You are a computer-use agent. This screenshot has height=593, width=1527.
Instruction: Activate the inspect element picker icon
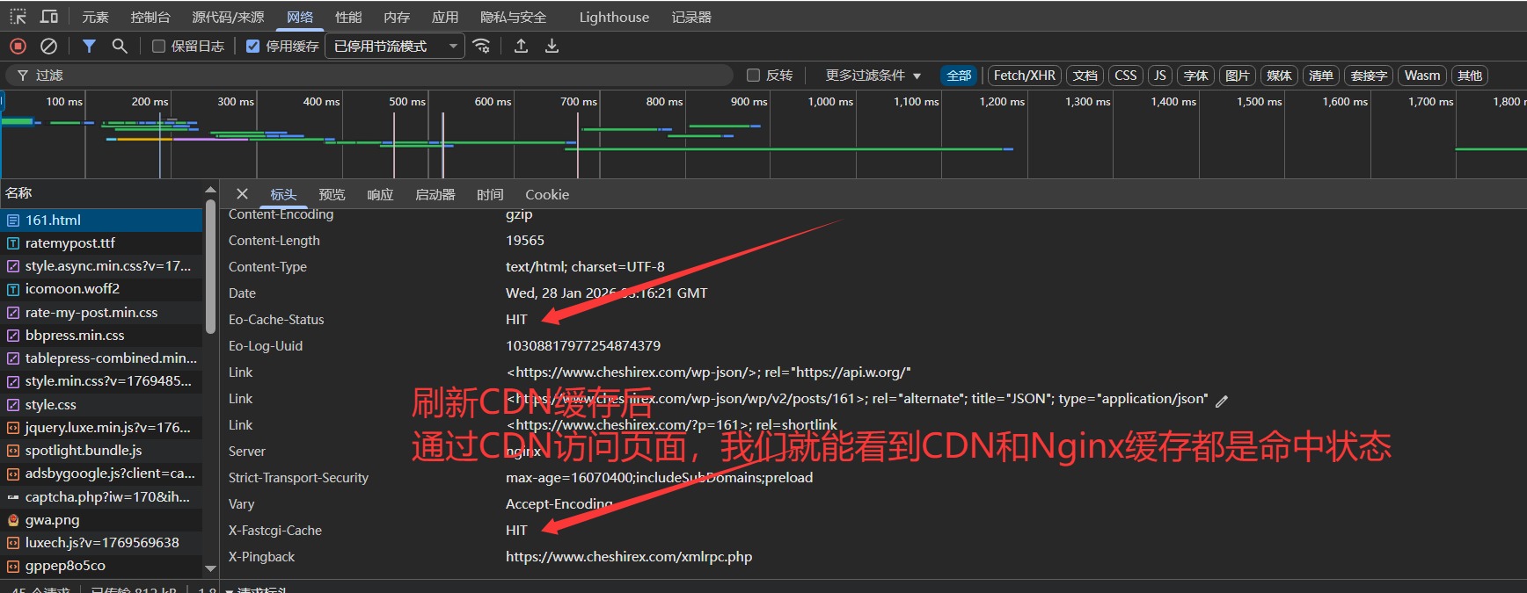click(x=18, y=17)
